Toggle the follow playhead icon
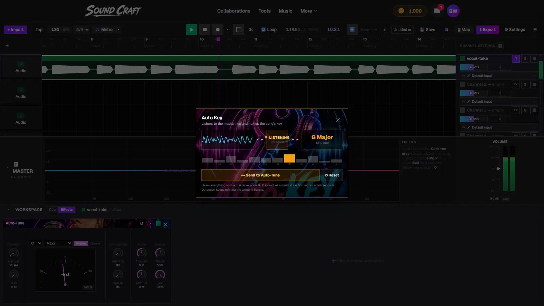The height and width of the screenshot is (306, 544). [x=352, y=30]
